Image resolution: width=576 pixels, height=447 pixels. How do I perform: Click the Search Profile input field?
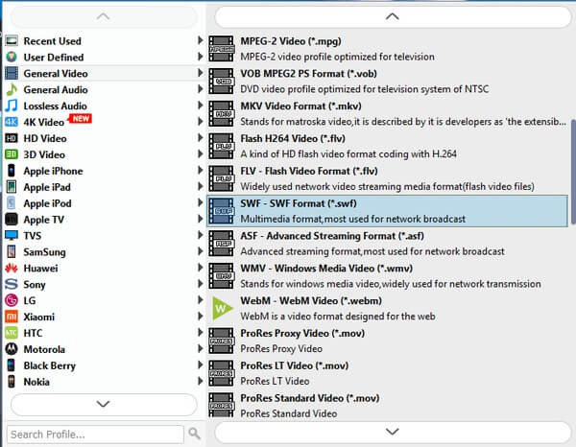(x=94, y=434)
